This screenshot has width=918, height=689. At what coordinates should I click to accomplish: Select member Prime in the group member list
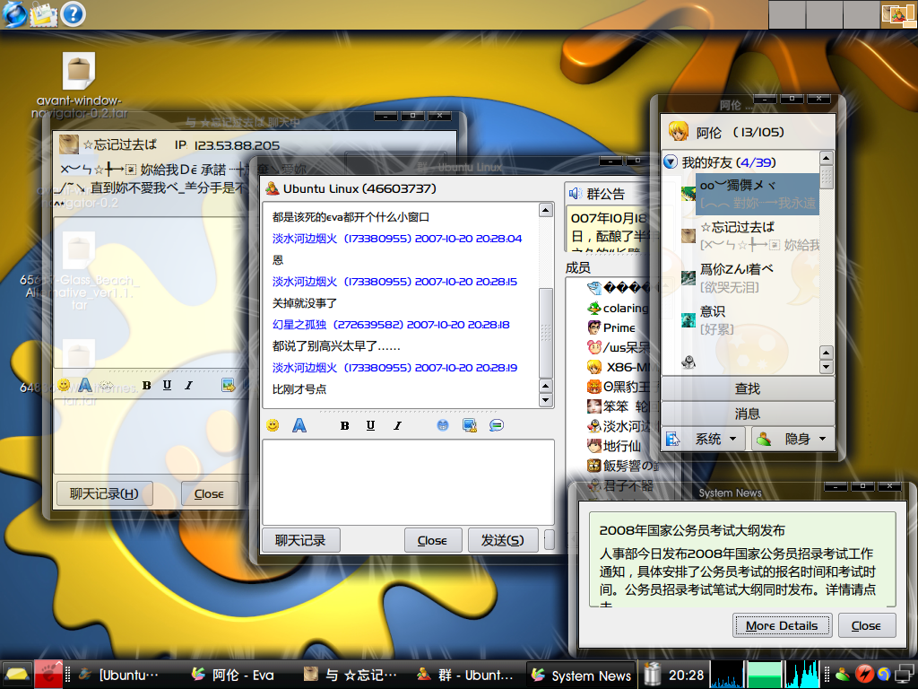pos(611,327)
